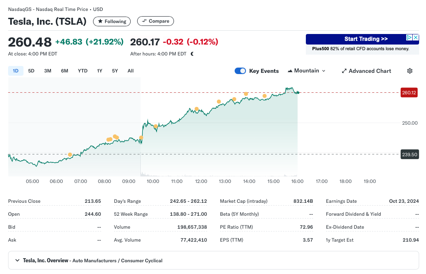Select key event dot between 14:00 and 15:00
This screenshot has width=426, height=274.
pyautogui.click(x=264, y=96)
